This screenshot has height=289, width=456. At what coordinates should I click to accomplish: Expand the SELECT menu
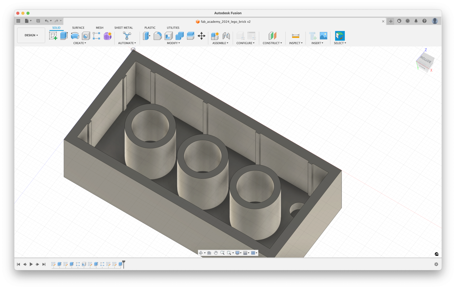click(340, 43)
